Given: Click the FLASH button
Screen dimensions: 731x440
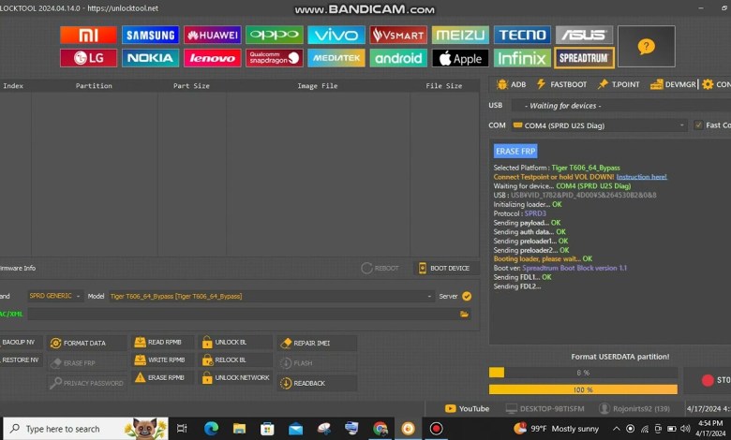Looking at the screenshot, I should (317, 363).
